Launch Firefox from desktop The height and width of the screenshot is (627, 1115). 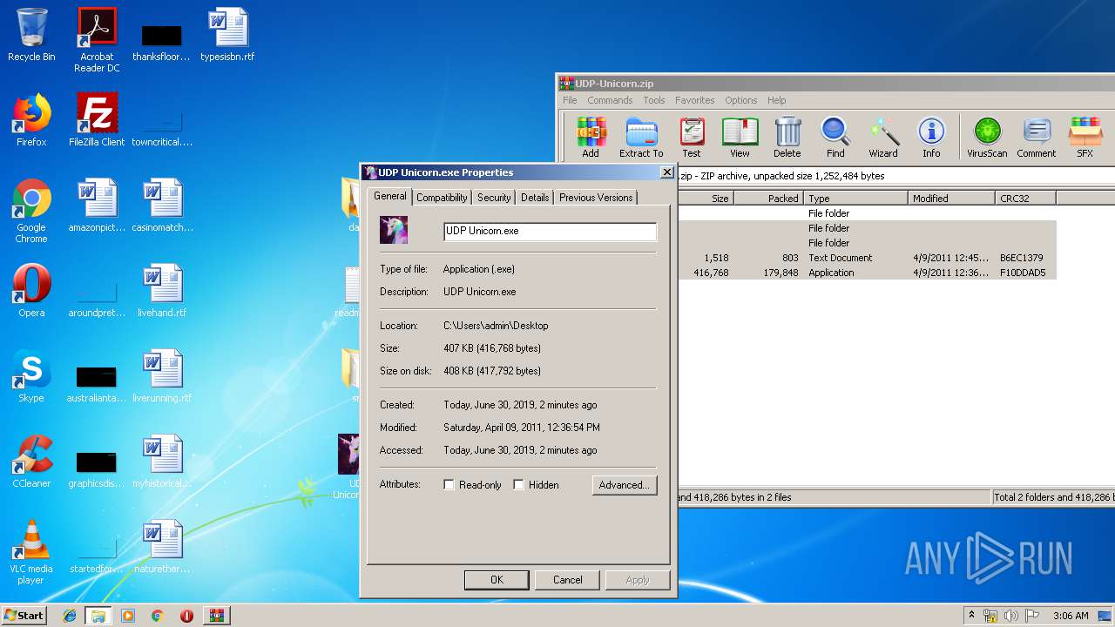tap(31, 120)
